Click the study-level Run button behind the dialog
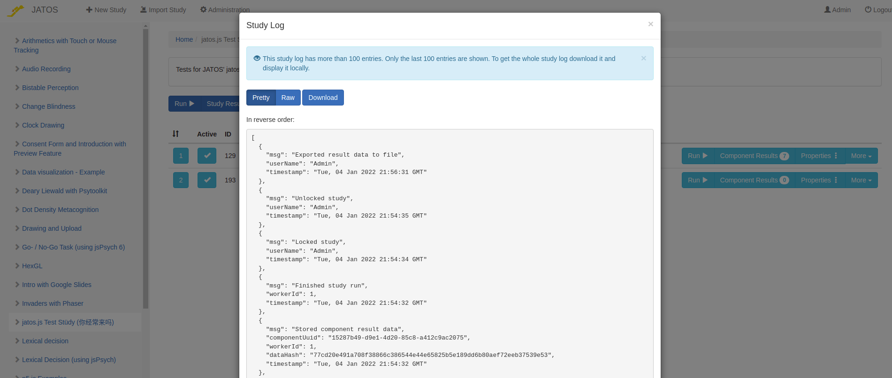 pyautogui.click(x=184, y=104)
